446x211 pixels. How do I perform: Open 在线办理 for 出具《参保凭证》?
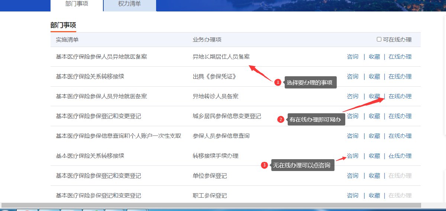tap(400, 77)
